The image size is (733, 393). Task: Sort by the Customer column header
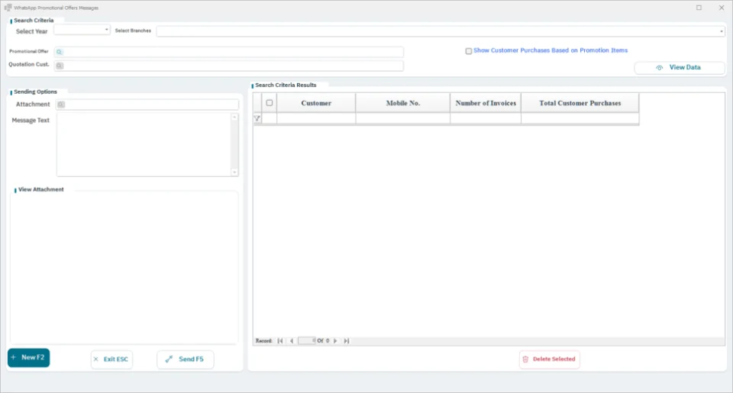[316, 103]
